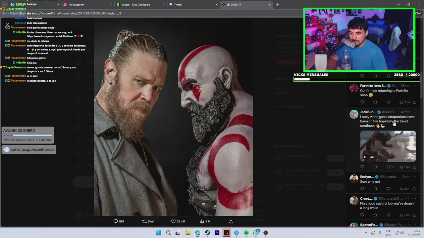
Task: Pause the GIF in JackBur... tweet
Action: 365,157
